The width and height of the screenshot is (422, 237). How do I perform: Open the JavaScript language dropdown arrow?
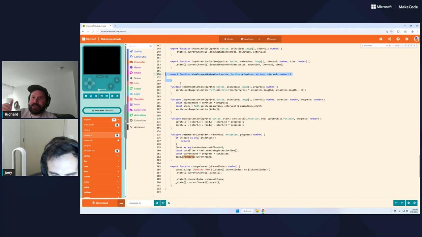tap(259, 39)
